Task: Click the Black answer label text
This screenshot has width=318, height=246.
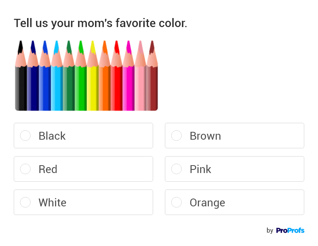Action: pos(52,136)
